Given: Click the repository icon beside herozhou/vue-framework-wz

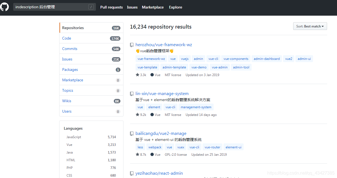Looking at the screenshot, I should point(131,45).
